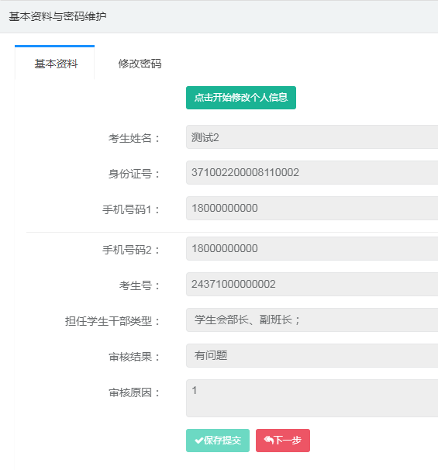Click the 审核结果 field showing 有问题
Viewport: 438px width, 470px height.
click(312, 355)
